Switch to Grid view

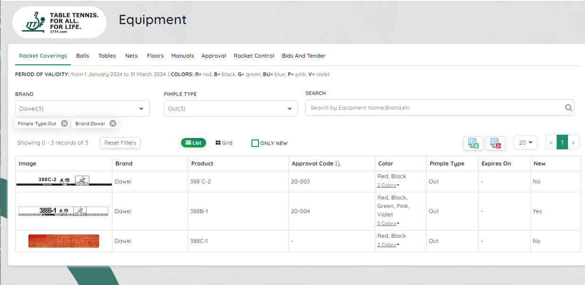pos(224,143)
